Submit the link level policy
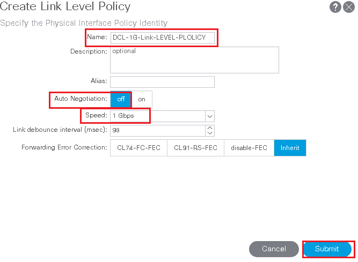 pyautogui.click(x=327, y=249)
